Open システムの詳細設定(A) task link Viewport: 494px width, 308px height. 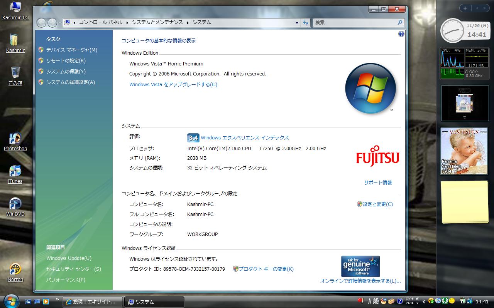[x=71, y=82]
